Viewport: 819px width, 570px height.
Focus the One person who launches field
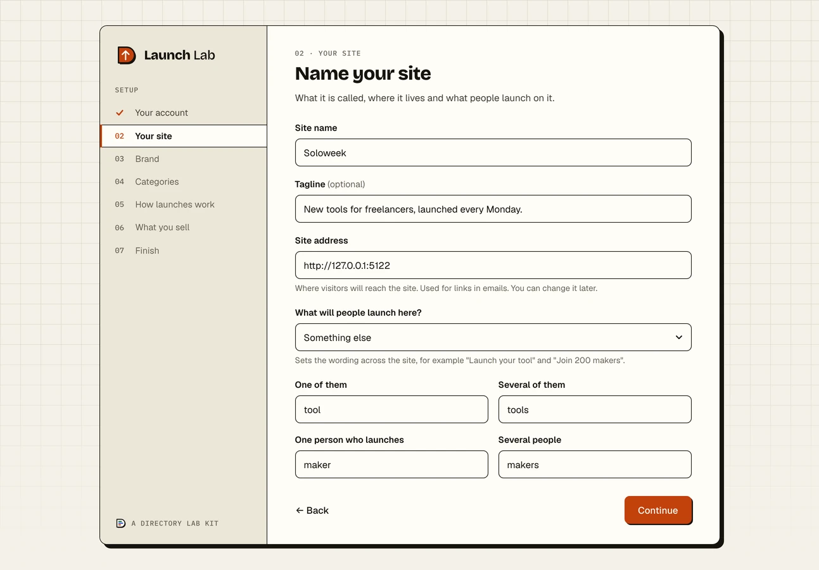tap(391, 464)
